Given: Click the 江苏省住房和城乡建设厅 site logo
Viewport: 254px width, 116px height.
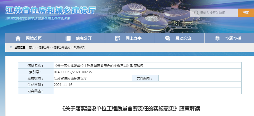Looking at the screenshot, I should coord(51,11).
